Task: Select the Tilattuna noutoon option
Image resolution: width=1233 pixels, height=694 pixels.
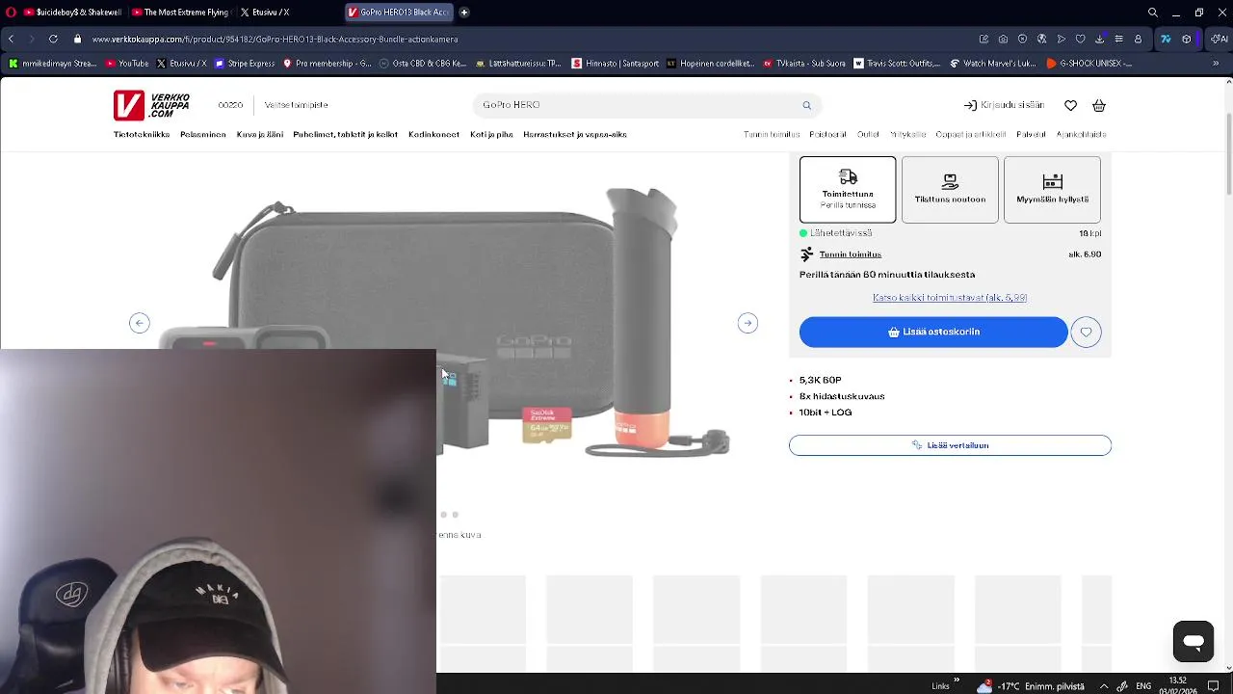Action: point(950,190)
